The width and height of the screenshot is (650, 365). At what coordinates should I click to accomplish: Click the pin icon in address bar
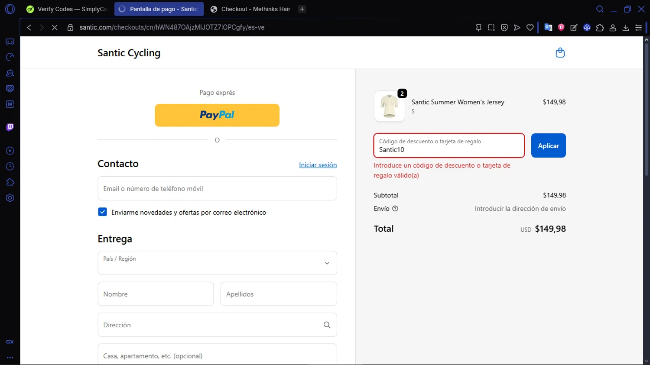[x=478, y=27]
